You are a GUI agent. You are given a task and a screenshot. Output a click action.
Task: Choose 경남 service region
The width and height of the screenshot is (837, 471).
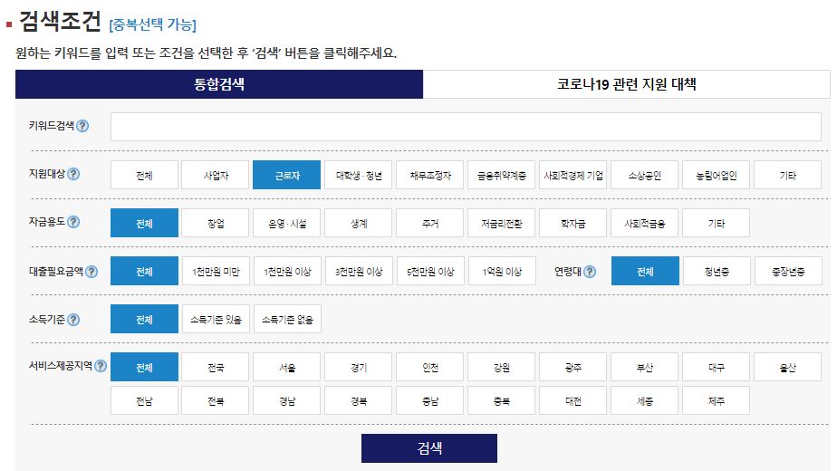coord(287,400)
